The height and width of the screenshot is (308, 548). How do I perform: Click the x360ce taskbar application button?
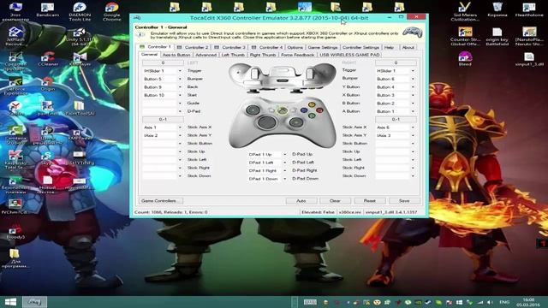point(34,302)
